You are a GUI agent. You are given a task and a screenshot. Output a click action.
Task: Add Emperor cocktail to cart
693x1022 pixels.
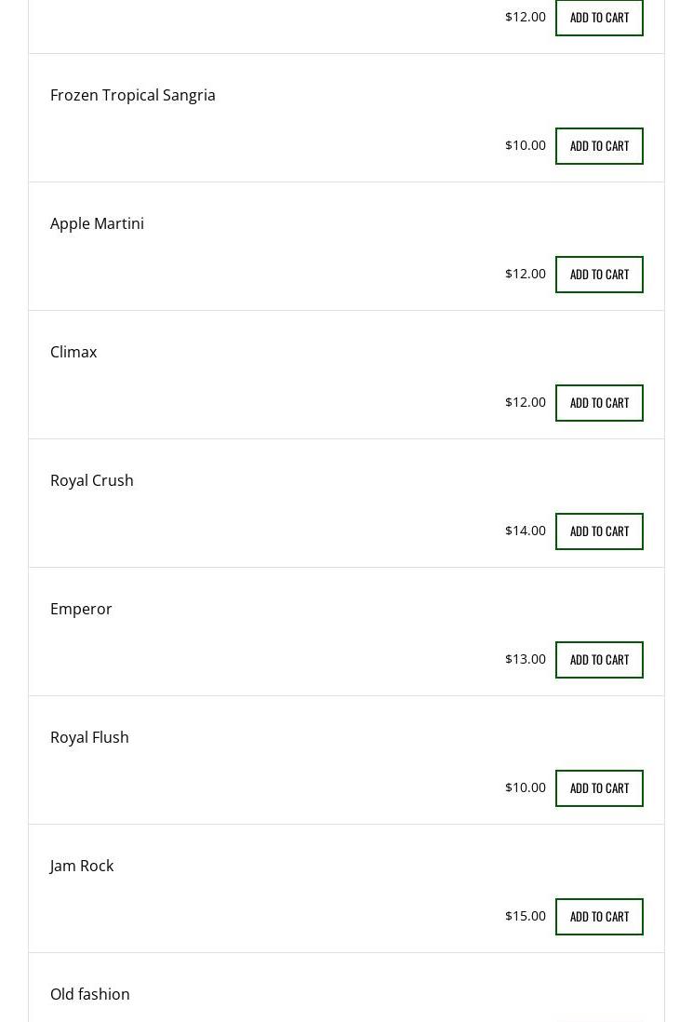(x=599, y=660)
